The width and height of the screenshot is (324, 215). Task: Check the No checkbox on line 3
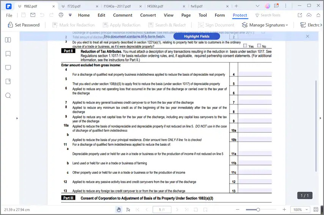point(259,46)
